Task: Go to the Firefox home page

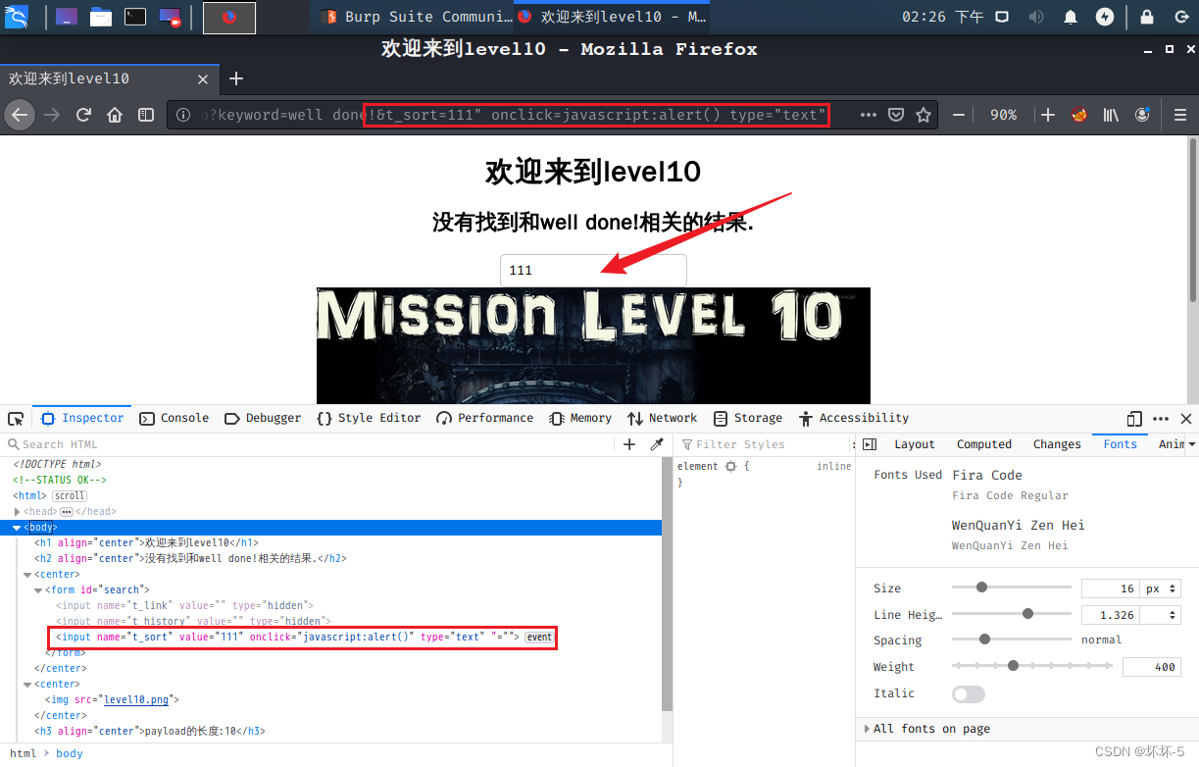Action: point(115,115)
